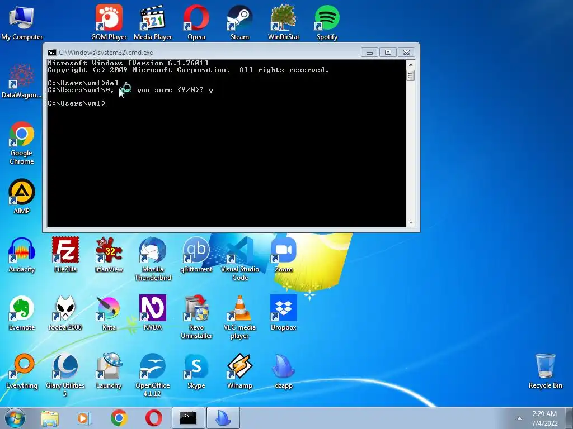Select the Recycle Bin icon
This screenshot has width=573, height=429.
pyautogui.click(x=545, y=371)
